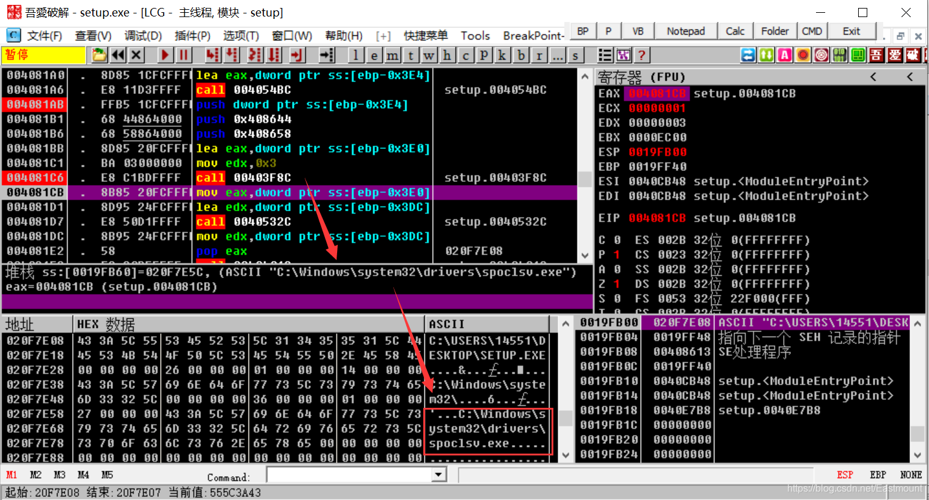Click the blue swap arrows plugin icon
929x500 pixels.
pyautogui.click(x=748, y=55)
